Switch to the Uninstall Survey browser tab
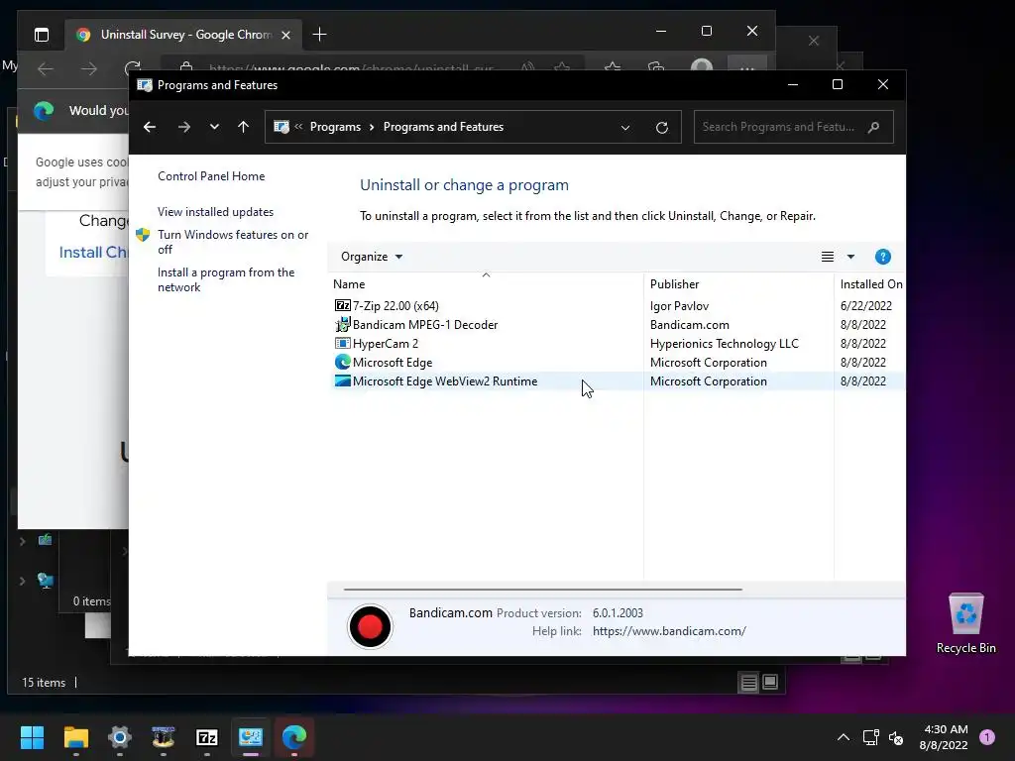The height and width of the screenshot is (761, 1015). 185,35
